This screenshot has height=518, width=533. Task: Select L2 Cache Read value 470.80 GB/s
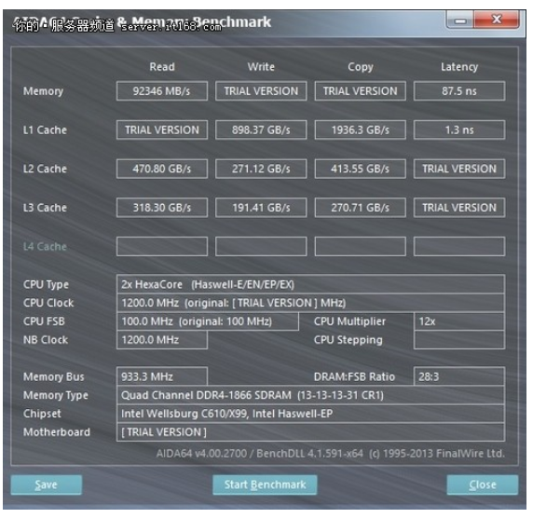162,169
